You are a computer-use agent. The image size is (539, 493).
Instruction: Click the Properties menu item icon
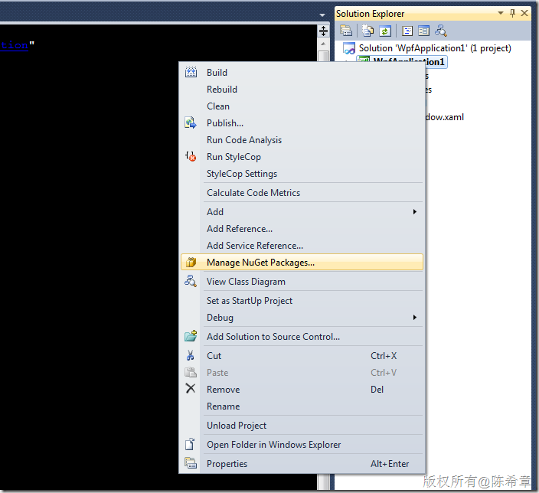tap(191, 463)
